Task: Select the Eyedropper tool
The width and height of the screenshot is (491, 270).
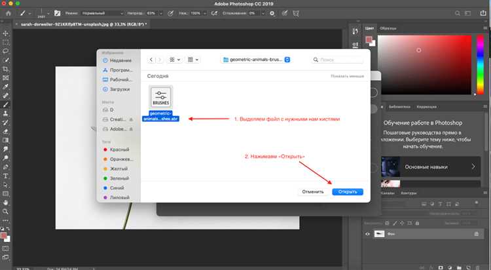Action: tap(5, 87)
